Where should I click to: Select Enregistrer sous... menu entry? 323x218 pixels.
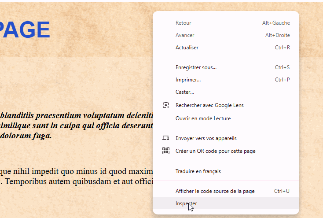click(196, 67)
